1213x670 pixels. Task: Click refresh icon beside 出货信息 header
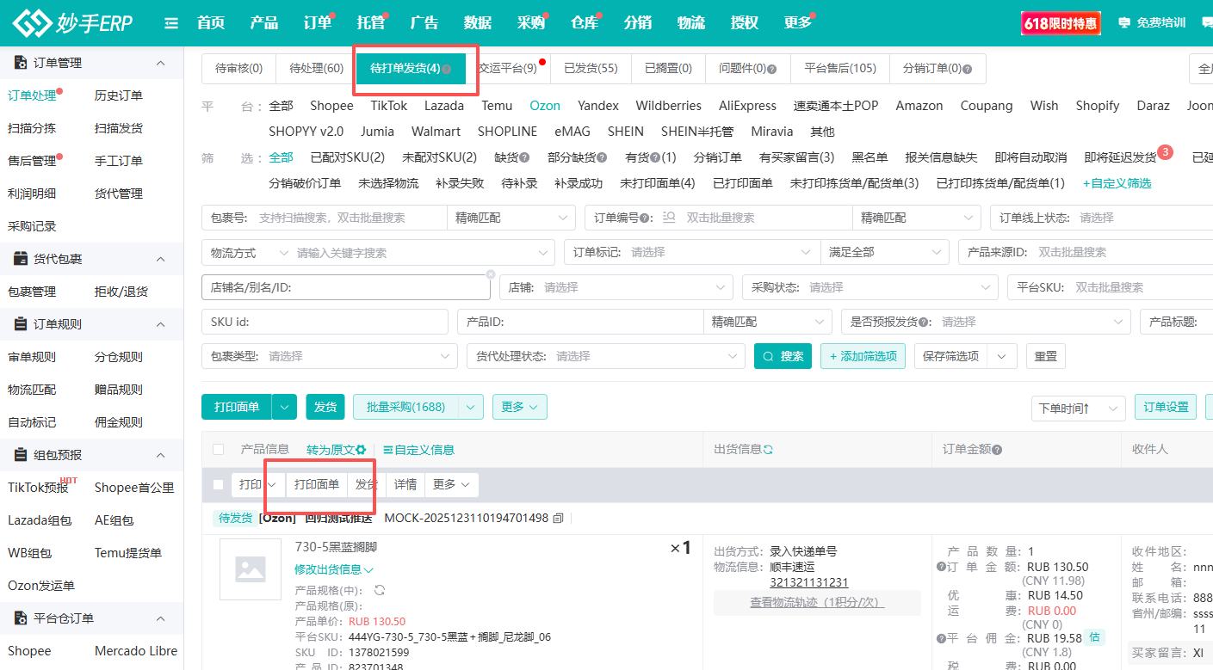point(768,450)
